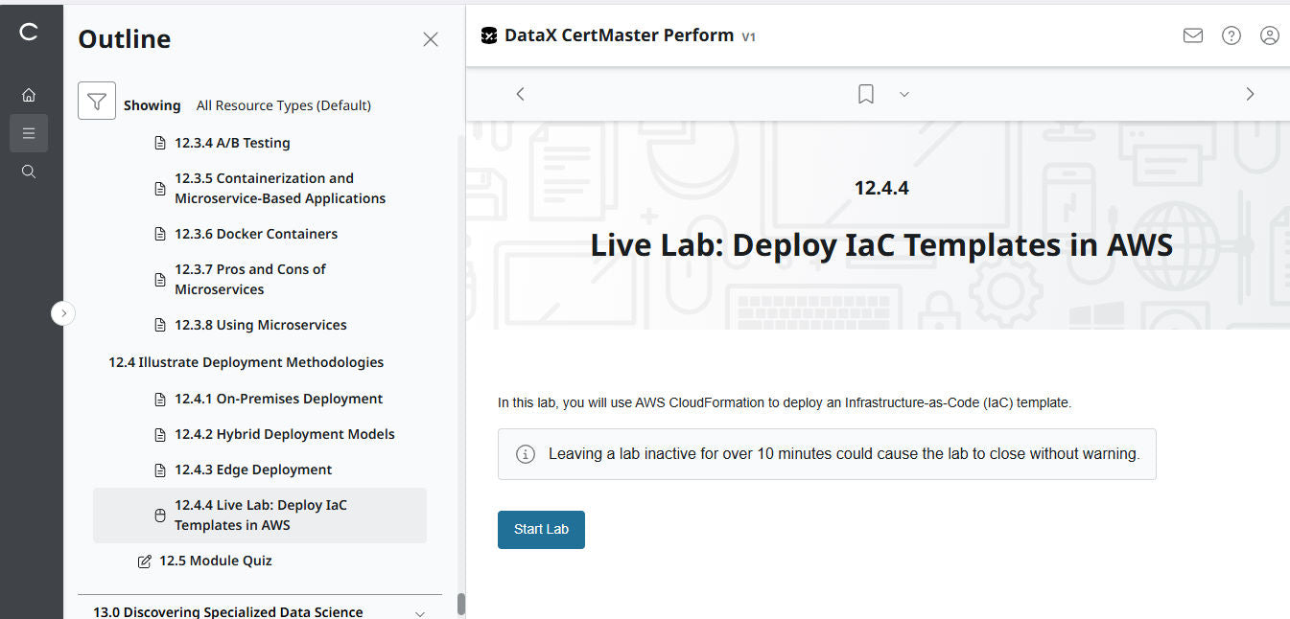1290x619 pixels.
Task: Click the DataX CertMaster Perform logo
Action: 489,34
